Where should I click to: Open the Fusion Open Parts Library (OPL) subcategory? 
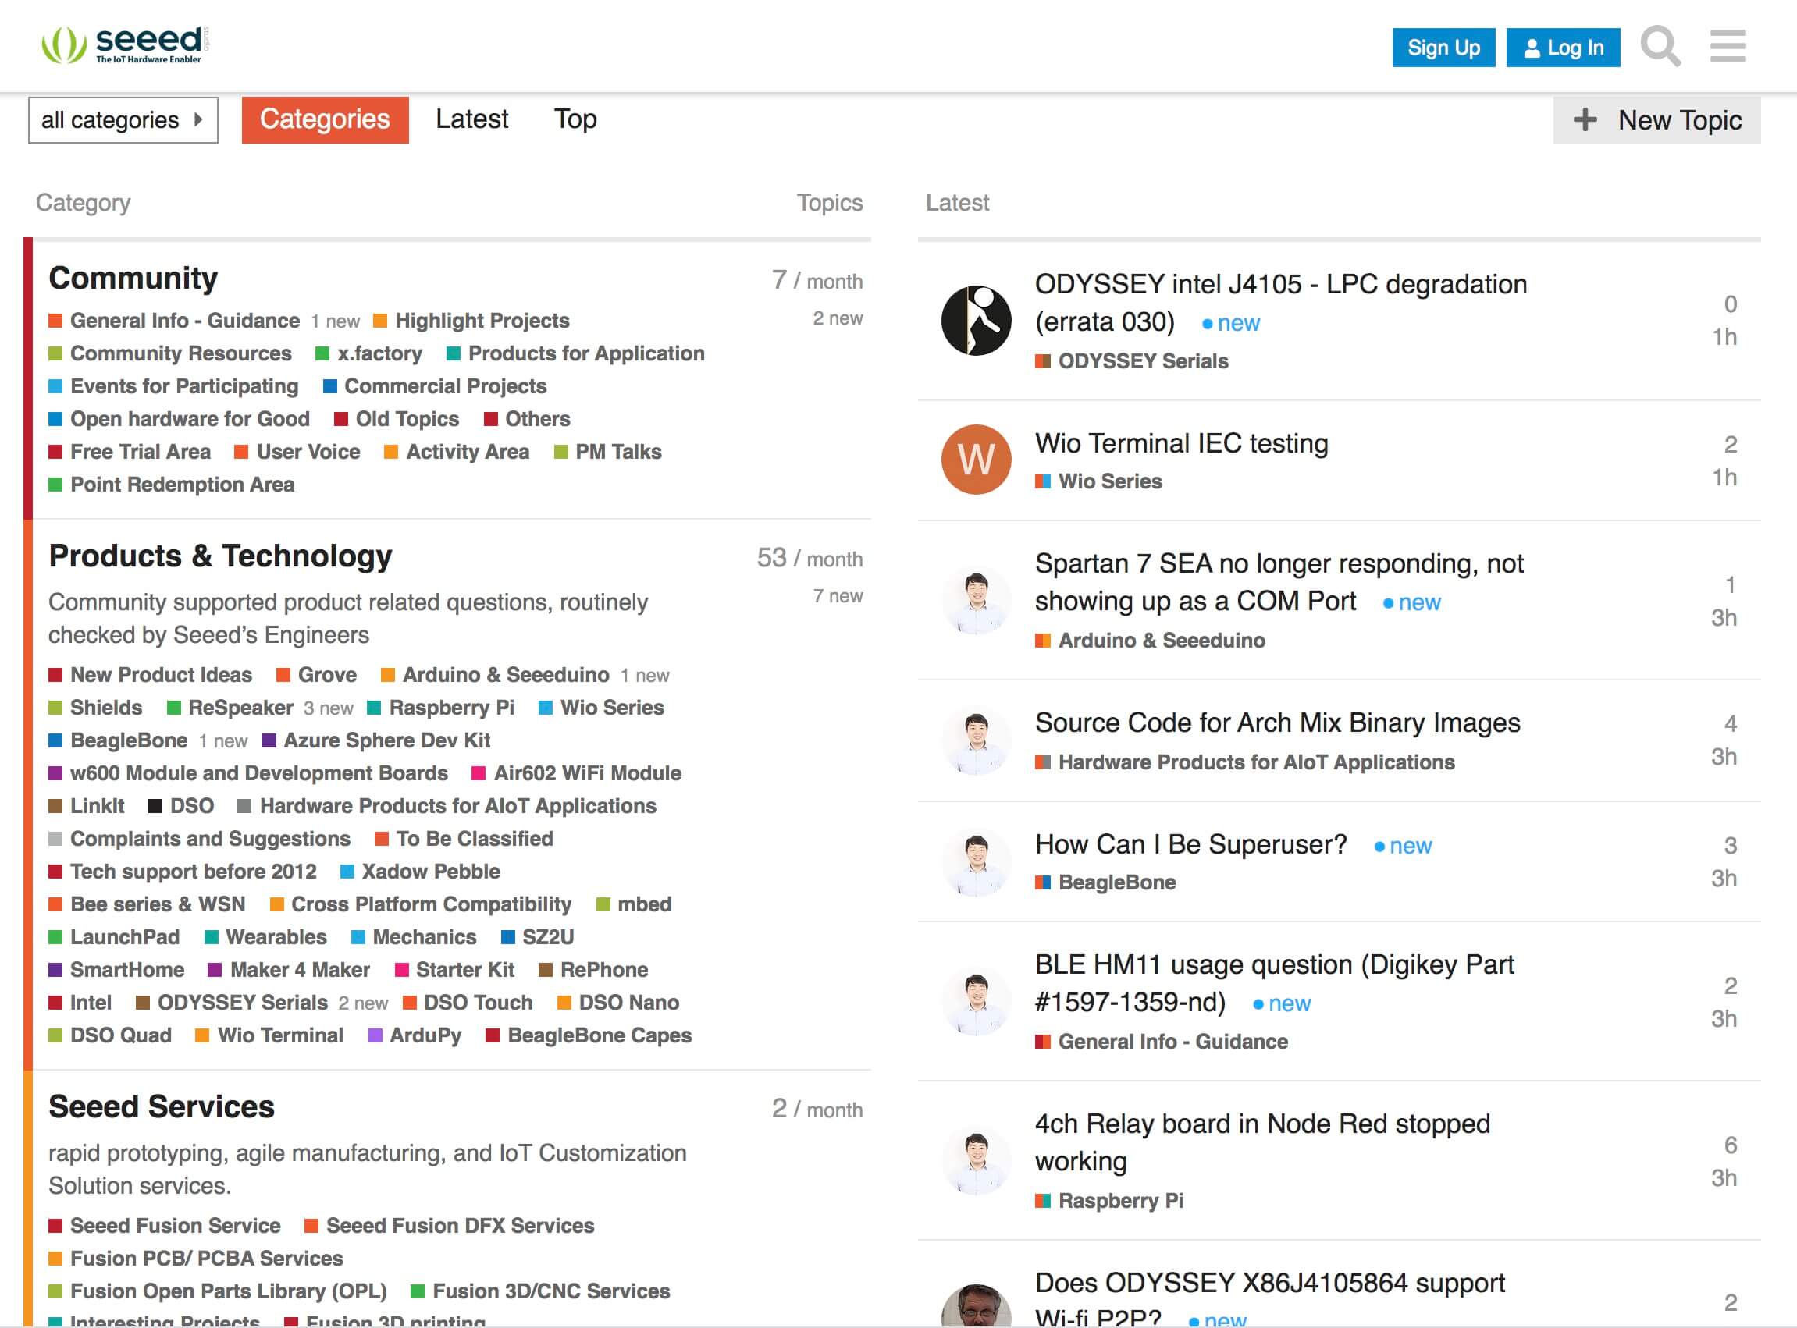tap(218, 1292)
